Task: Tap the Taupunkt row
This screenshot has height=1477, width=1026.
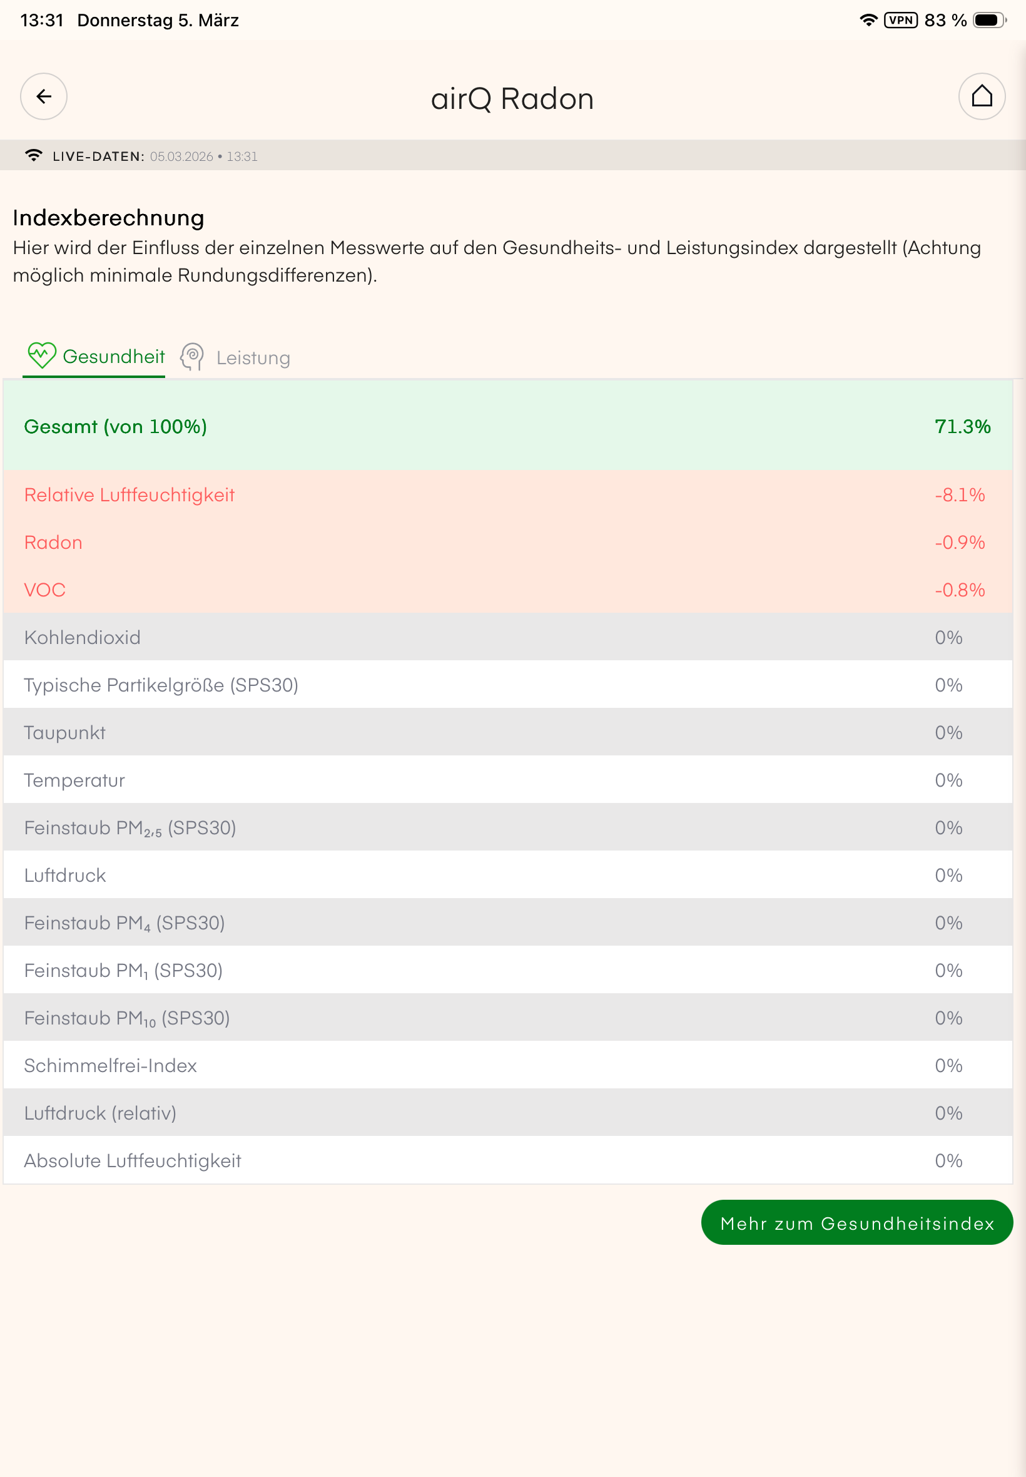Action: (508, 733)
